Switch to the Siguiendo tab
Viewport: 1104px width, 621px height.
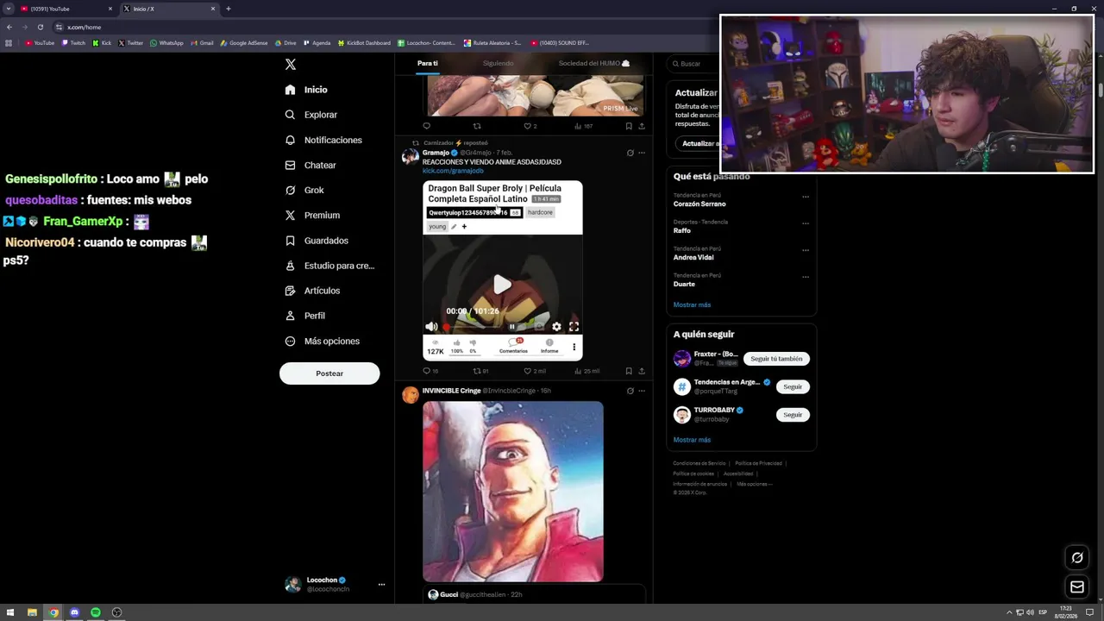coord(498,64)
